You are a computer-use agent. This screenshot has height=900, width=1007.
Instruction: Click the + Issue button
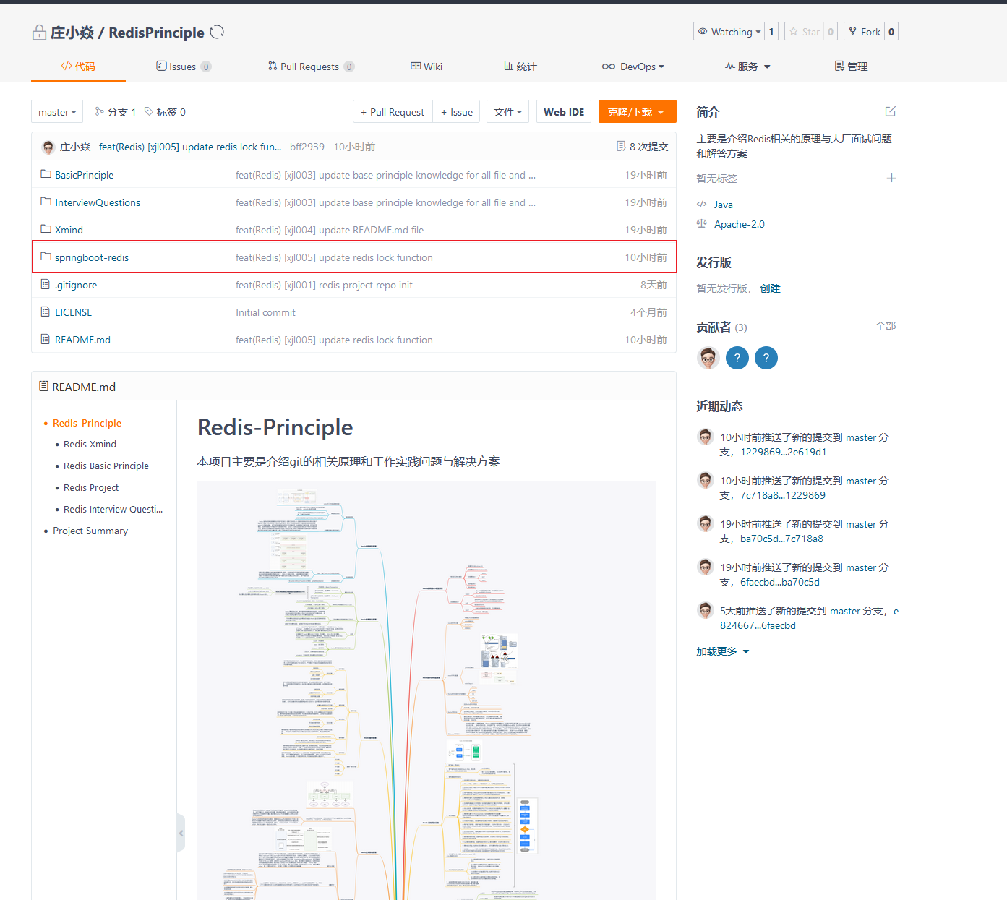[x=456, y=112]
